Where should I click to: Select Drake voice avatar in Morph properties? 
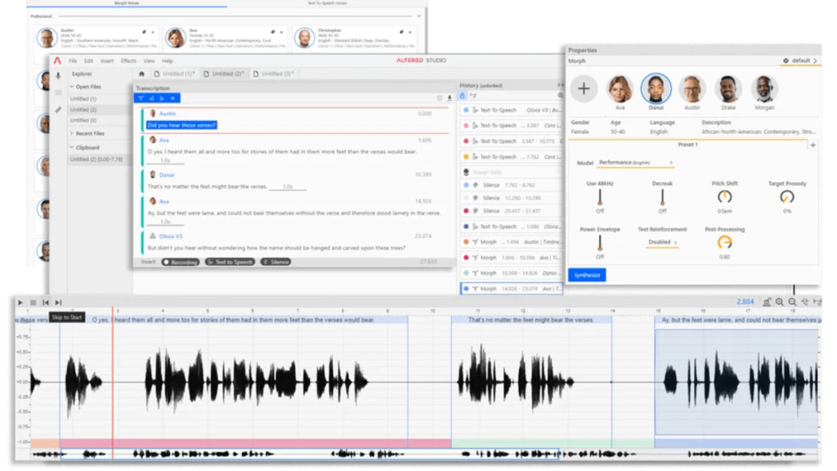(x=728, y=88)
